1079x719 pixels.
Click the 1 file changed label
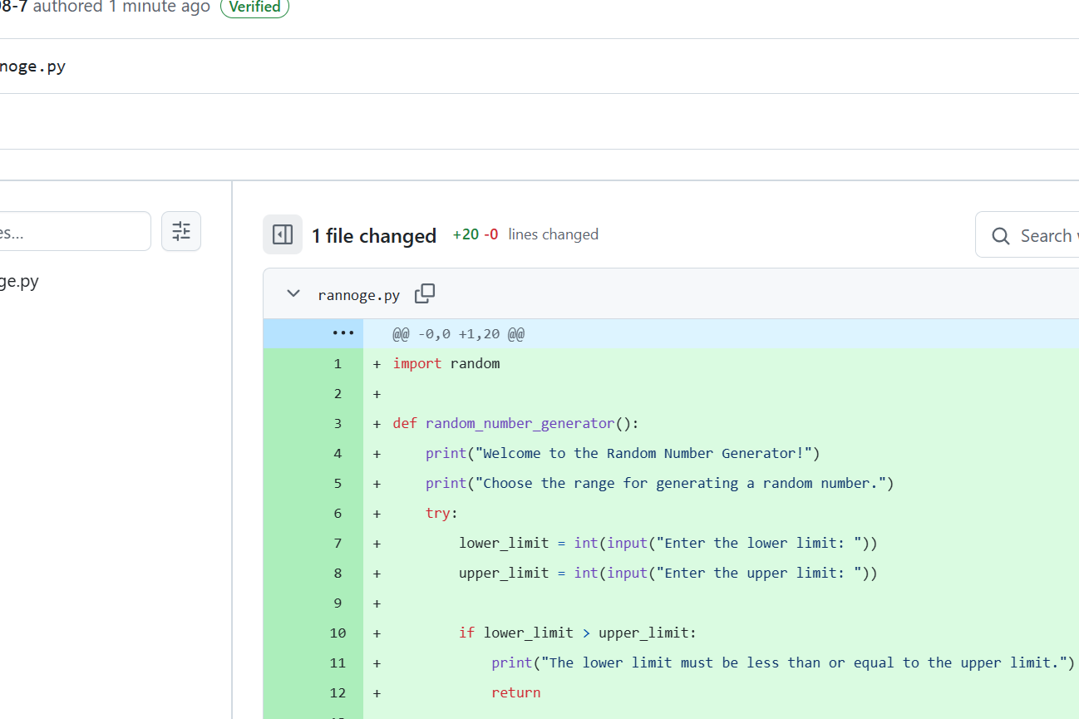(x=374, y=235)
